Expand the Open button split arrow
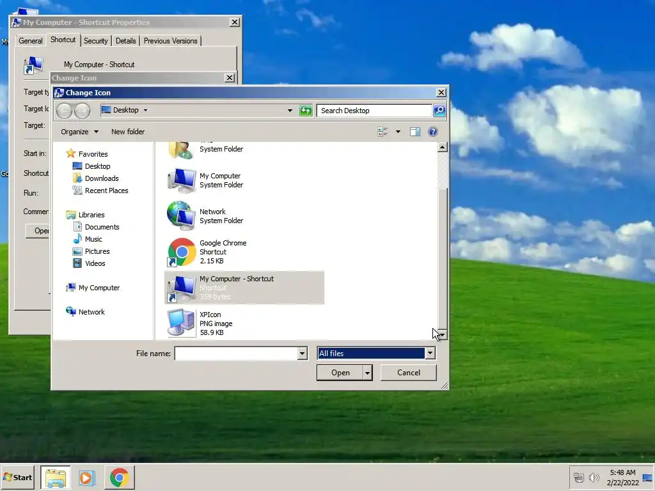655x491 pixels. point(367,373)
